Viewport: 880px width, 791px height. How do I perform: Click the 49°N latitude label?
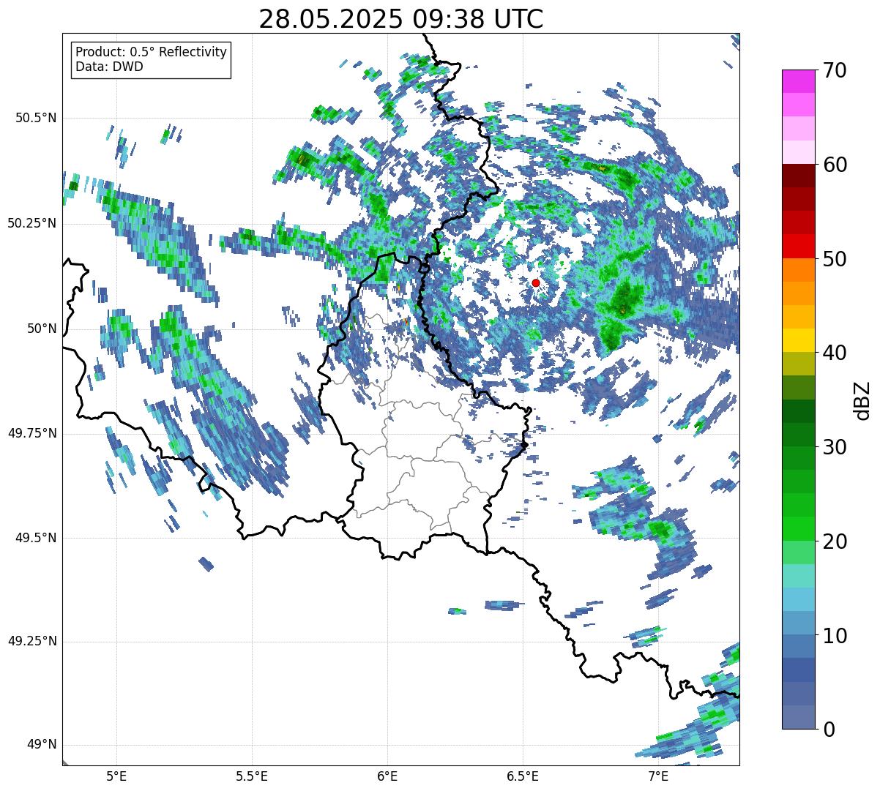tap(42, 744)
